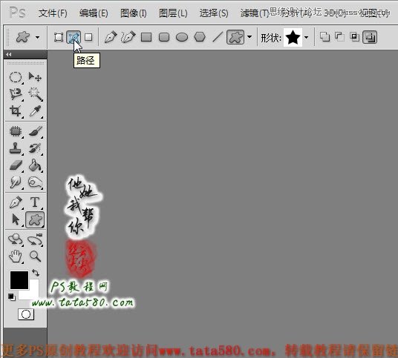
Task: Enable Shape Layers mode in options bar
Action: click(x=59, y=37)
